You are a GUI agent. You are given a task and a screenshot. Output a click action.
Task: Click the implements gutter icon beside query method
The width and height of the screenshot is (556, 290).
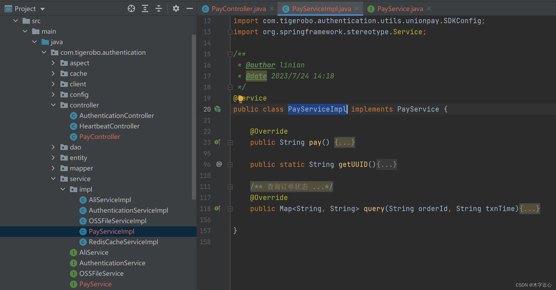pos(218,209)
